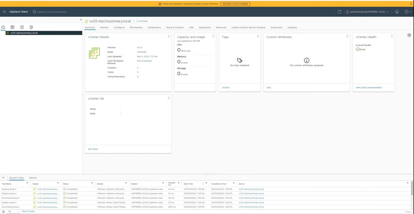Select the Networking inventory icon
The image size is (414, 214).
(x=31, y=27)
